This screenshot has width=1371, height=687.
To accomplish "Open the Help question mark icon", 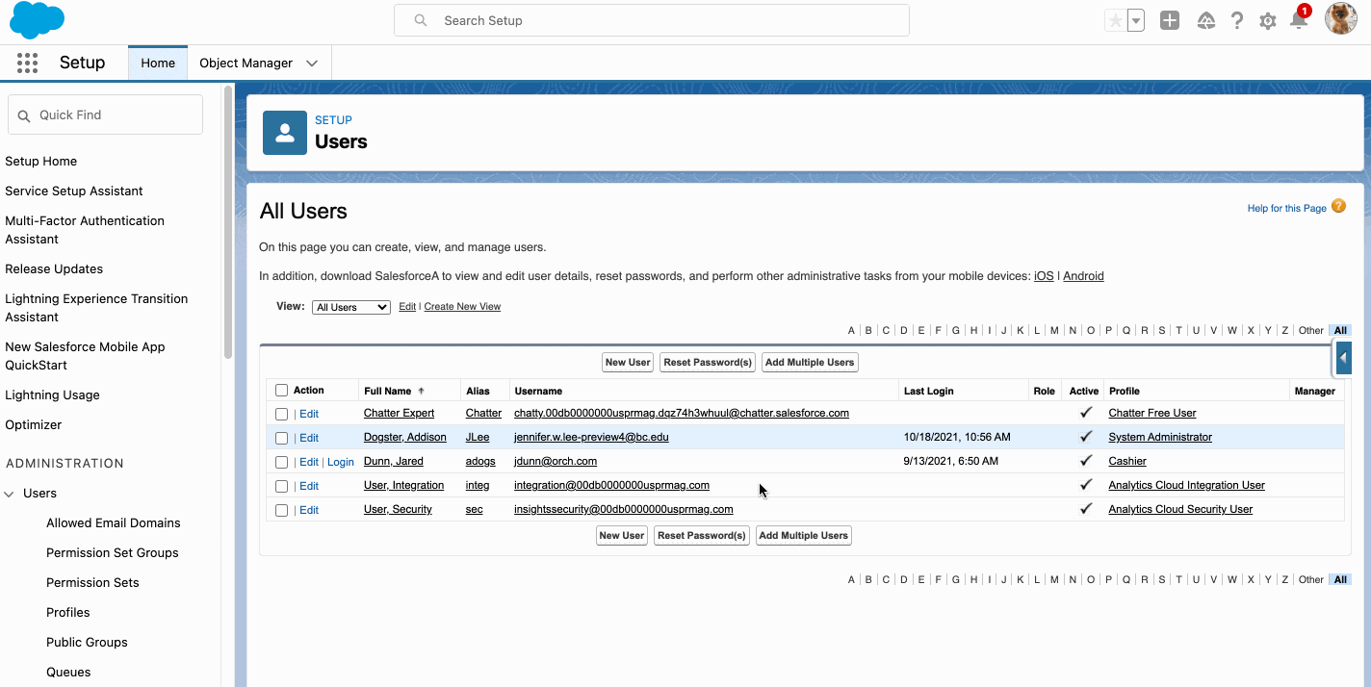I will pos(1237,20).
